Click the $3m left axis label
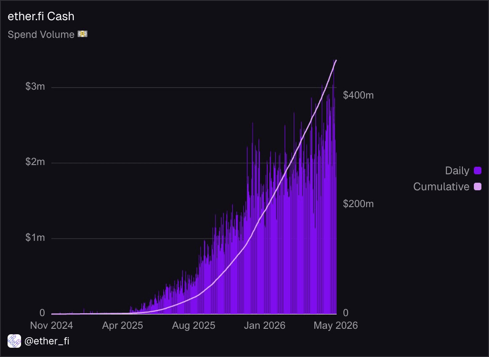Viewport: 489px width, 357px height. [35, 86]
